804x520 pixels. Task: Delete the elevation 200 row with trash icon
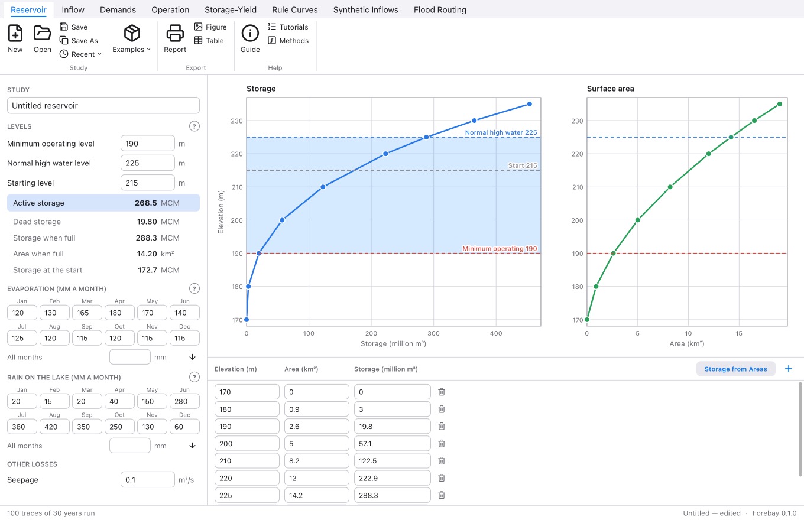441,443
